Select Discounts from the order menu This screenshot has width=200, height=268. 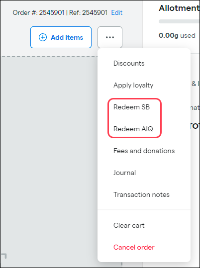(129, 64)
